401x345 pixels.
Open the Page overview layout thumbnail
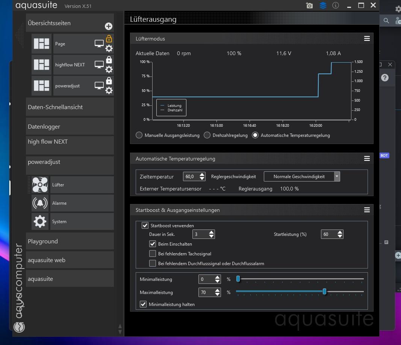pos(41,43)
